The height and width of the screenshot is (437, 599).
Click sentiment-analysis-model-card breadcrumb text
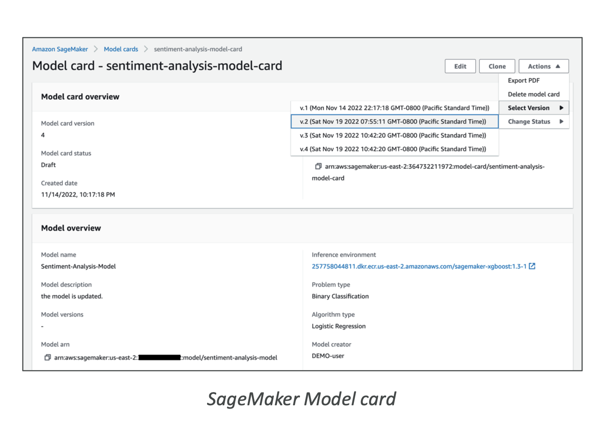[198, 49]
